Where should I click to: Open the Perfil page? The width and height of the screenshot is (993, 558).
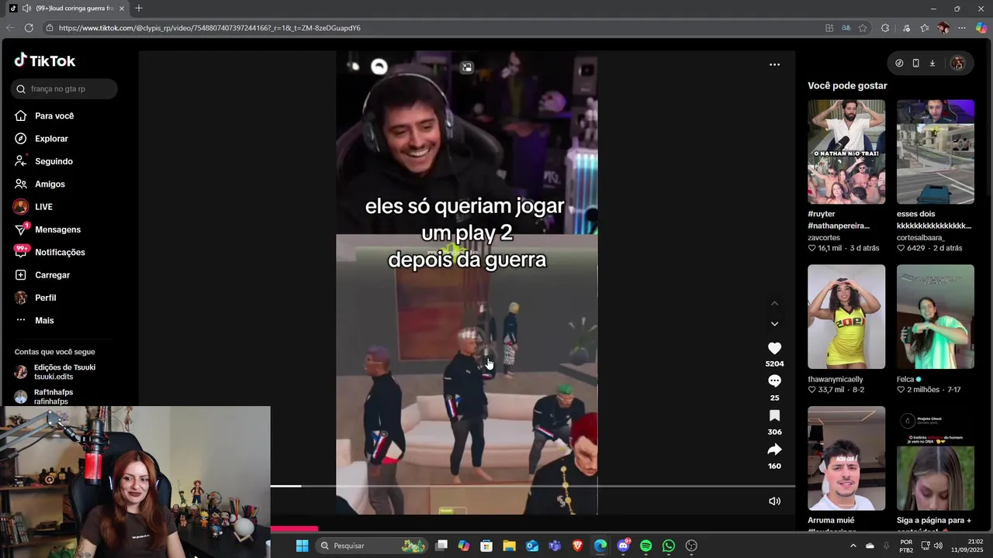pos(35,298)
